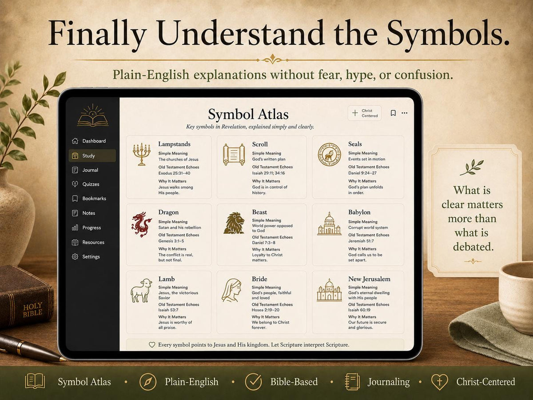The height and width of the screenshot is (400, 533).
Task: Click the Lampstands menorah icon
Action: (x=141, y=154)
